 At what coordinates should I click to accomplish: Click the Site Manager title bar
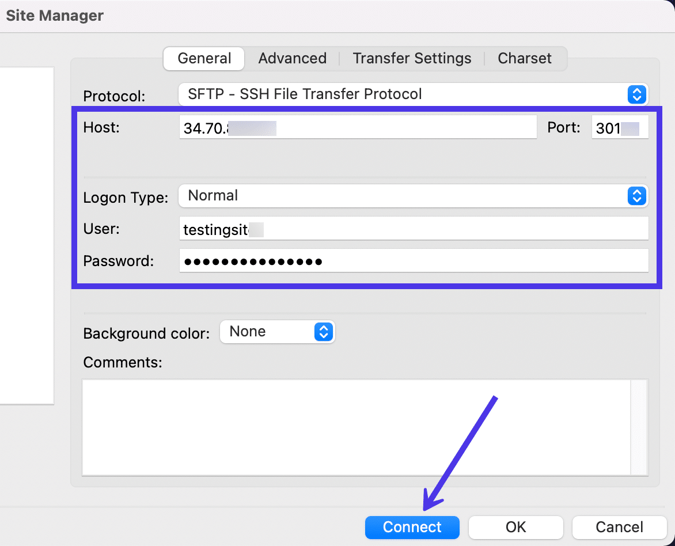pyautogui.click(x=54, y=16)
